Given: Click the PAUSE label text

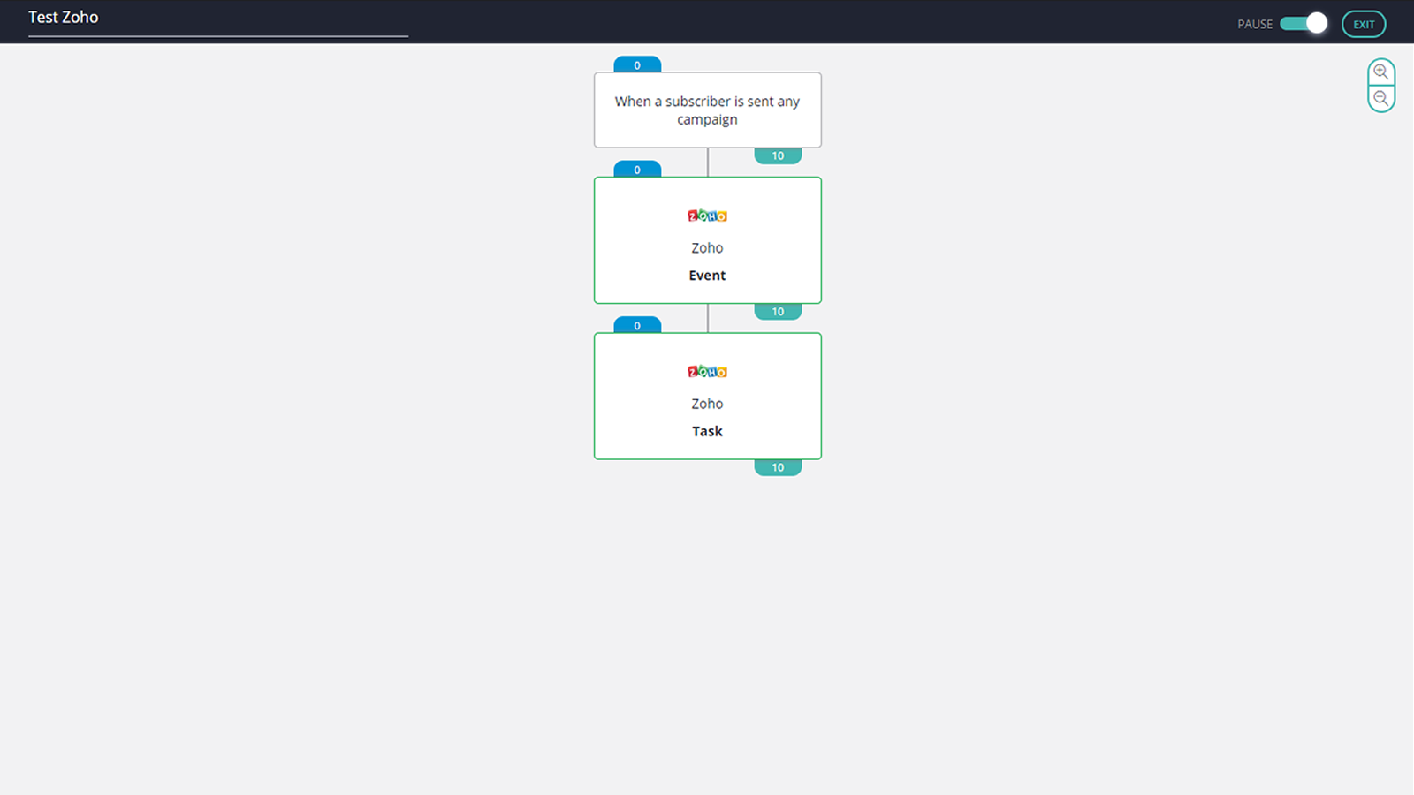Looking at the screenshot, I should (1255, 24).
